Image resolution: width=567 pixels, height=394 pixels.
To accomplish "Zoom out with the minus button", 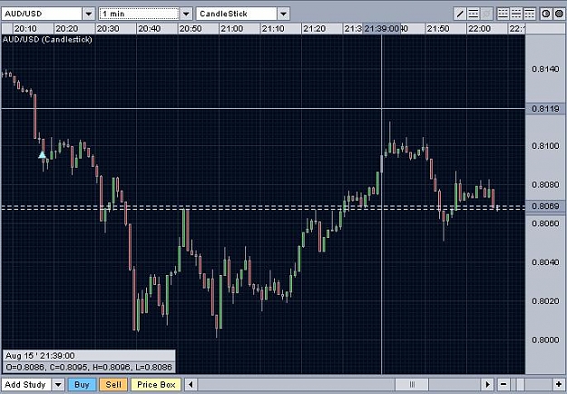I will [503, 384].
